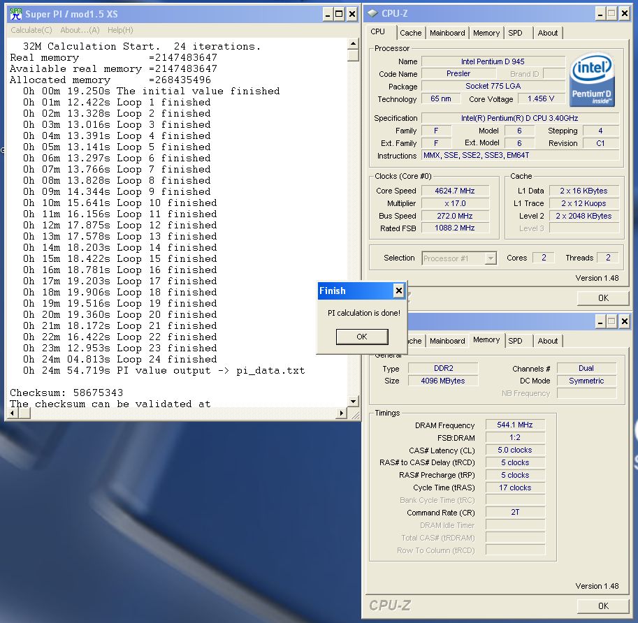Confirm the PI calculation is done dialog with OK
This screenshot has height=623, width=638.
[x=362, y=337]
